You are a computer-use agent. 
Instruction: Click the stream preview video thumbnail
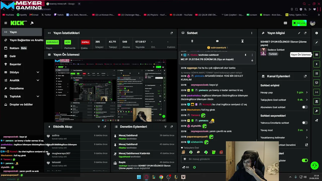pos(110,90)
